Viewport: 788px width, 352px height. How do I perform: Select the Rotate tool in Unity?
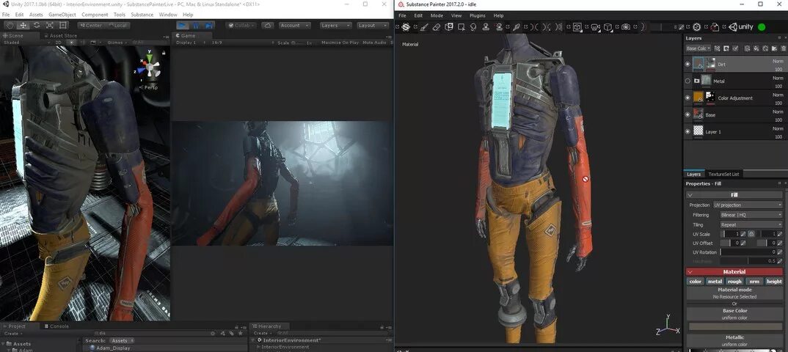37,25
